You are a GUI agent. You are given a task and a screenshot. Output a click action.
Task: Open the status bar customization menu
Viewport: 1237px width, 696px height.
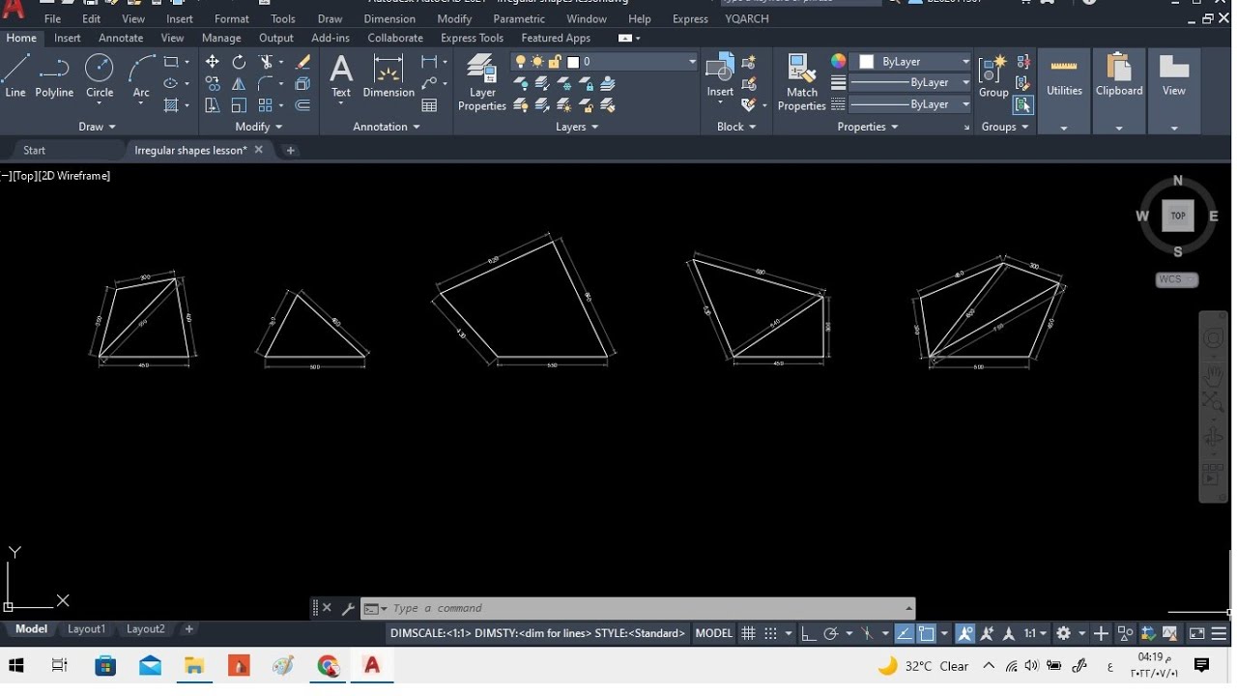pos(1220,634)
